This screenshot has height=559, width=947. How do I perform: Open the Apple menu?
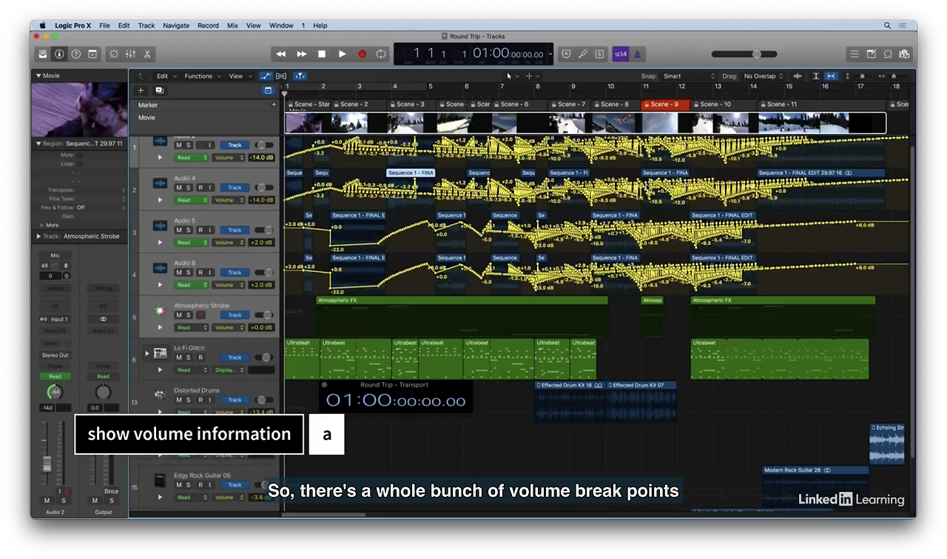tap(42, 25)
